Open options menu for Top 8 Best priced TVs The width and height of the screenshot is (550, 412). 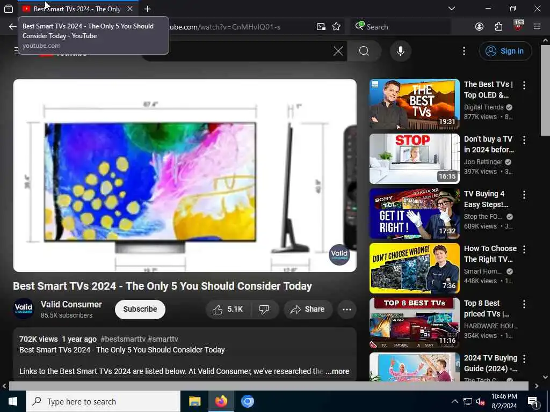[x=524, y=304]
